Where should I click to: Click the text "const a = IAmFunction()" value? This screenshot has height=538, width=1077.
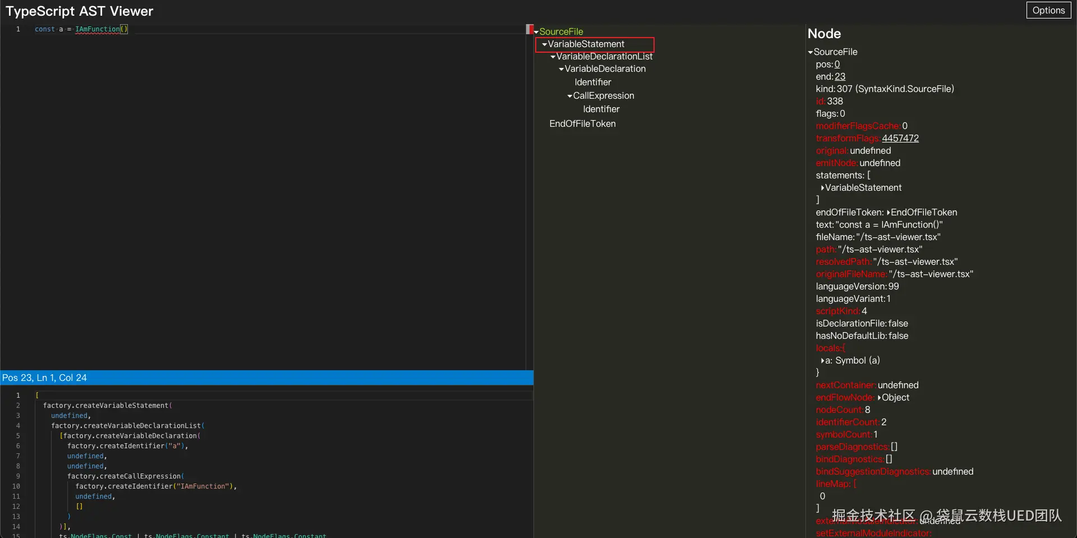point(889,225)
